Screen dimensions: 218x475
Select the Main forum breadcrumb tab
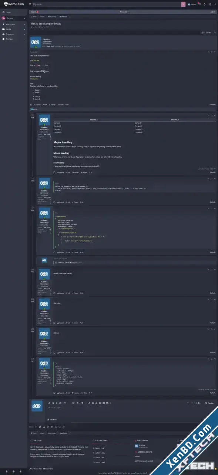(64, 17)
